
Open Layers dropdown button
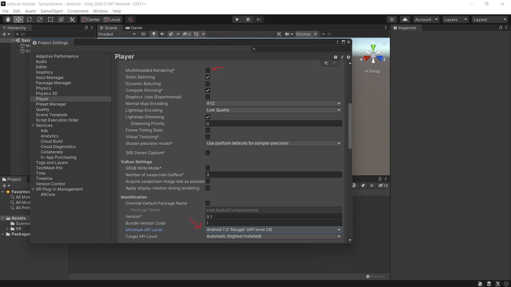click(456, 19)
